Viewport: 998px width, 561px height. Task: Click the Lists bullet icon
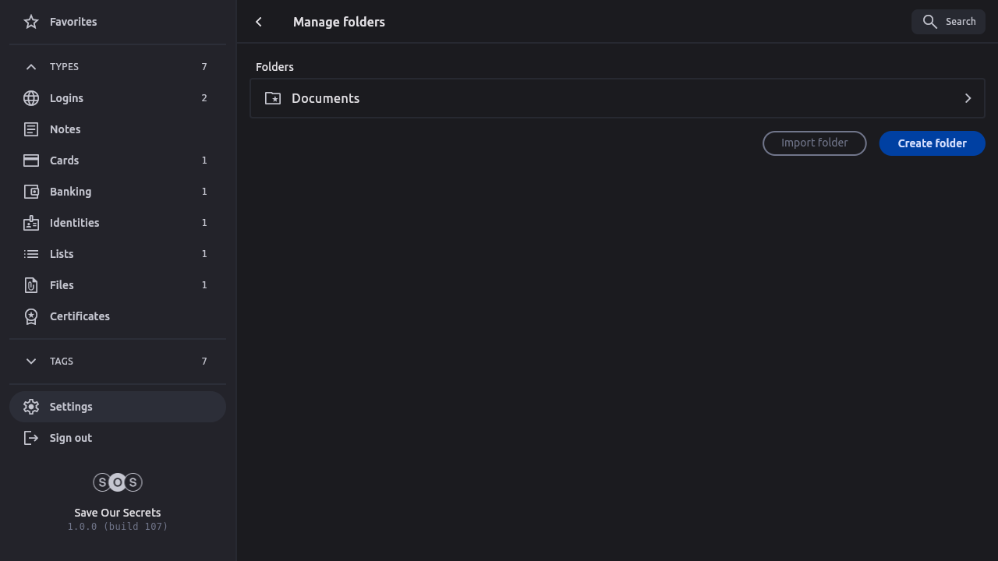pyautogui.click(x=31, y=254)
